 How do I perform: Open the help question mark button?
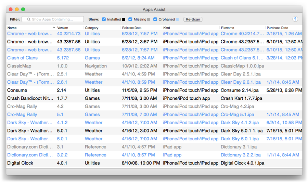(295, 19)
